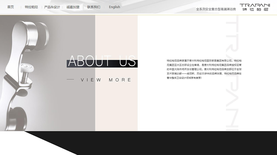
Task: Switch the site language to English
Action: point(114,7)
